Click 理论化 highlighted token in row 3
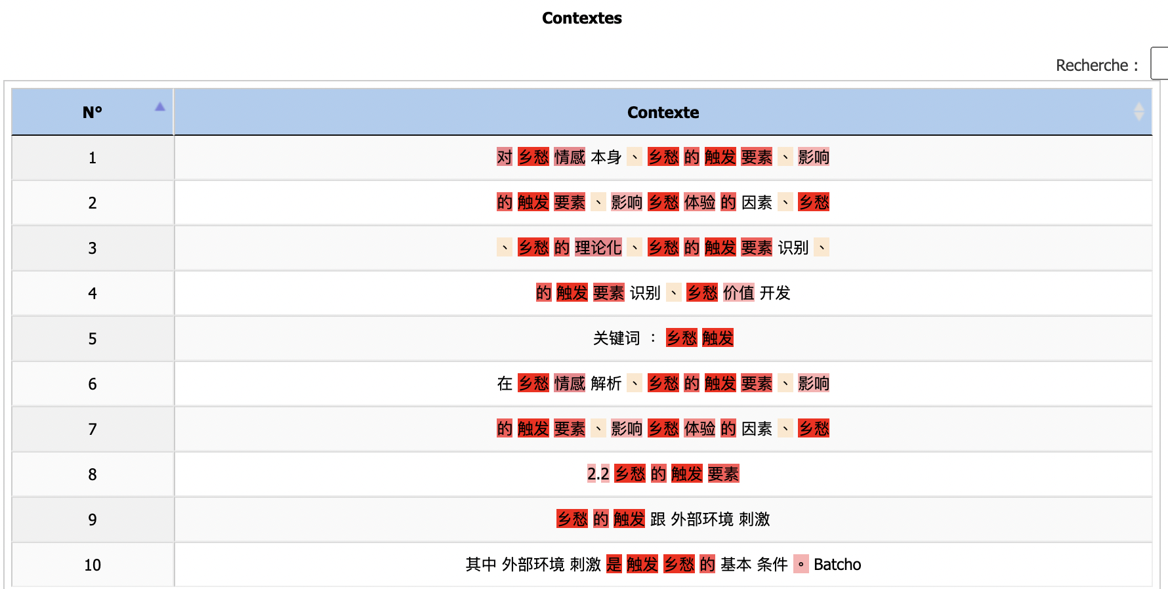 tap(598, 248)
